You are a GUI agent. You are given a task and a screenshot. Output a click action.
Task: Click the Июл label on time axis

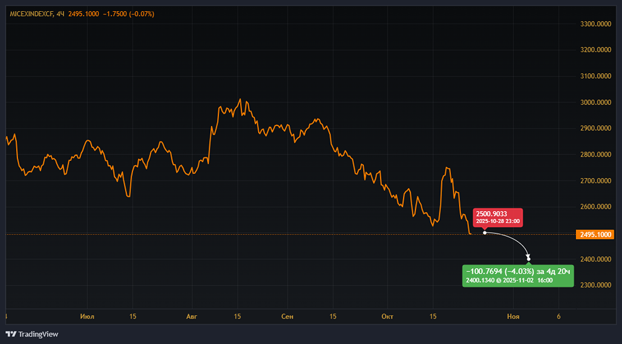point(87,317)
